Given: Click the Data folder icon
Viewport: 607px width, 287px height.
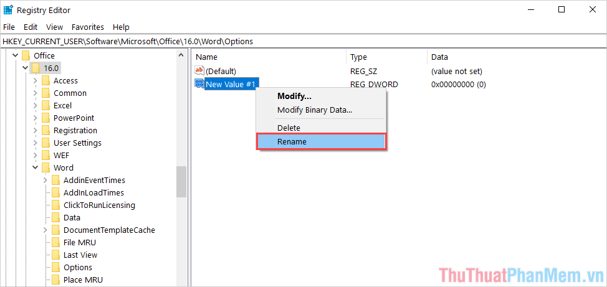Looking at the screenshot, I should 56,217.
